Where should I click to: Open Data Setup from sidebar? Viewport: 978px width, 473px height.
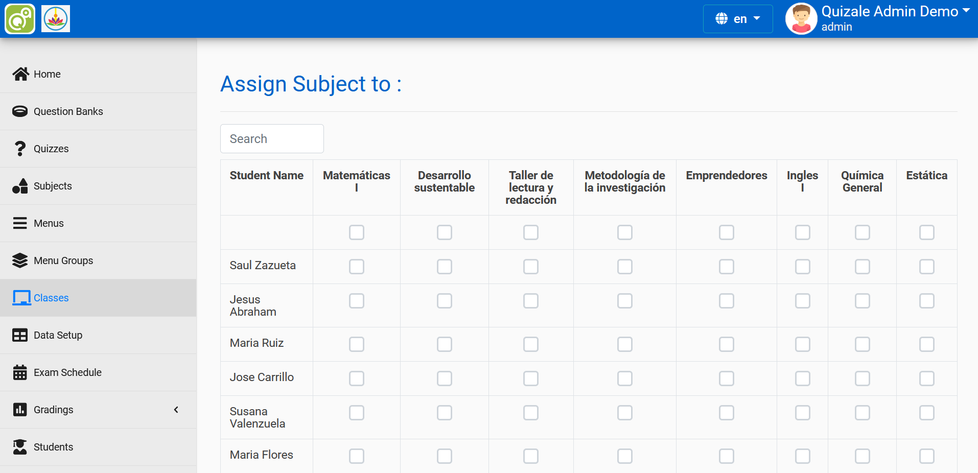[58, 335]
